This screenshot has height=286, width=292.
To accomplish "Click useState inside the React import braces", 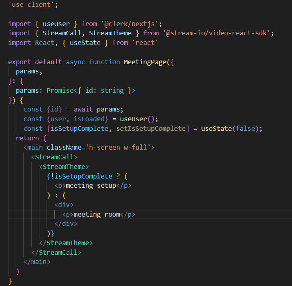I will [x=85, y=43].
